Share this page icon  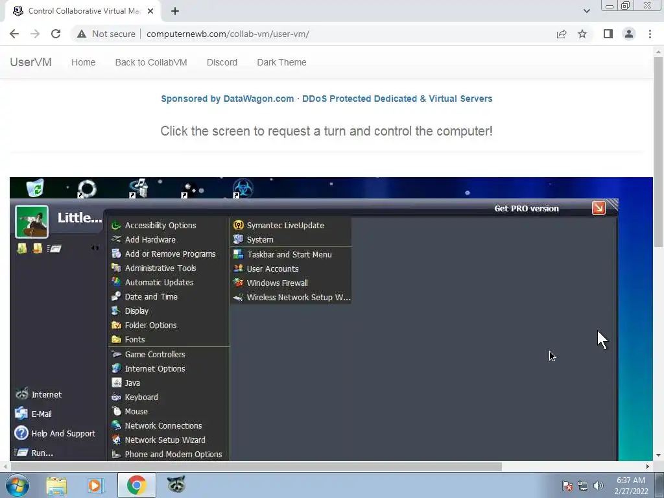tap(562, 34)
